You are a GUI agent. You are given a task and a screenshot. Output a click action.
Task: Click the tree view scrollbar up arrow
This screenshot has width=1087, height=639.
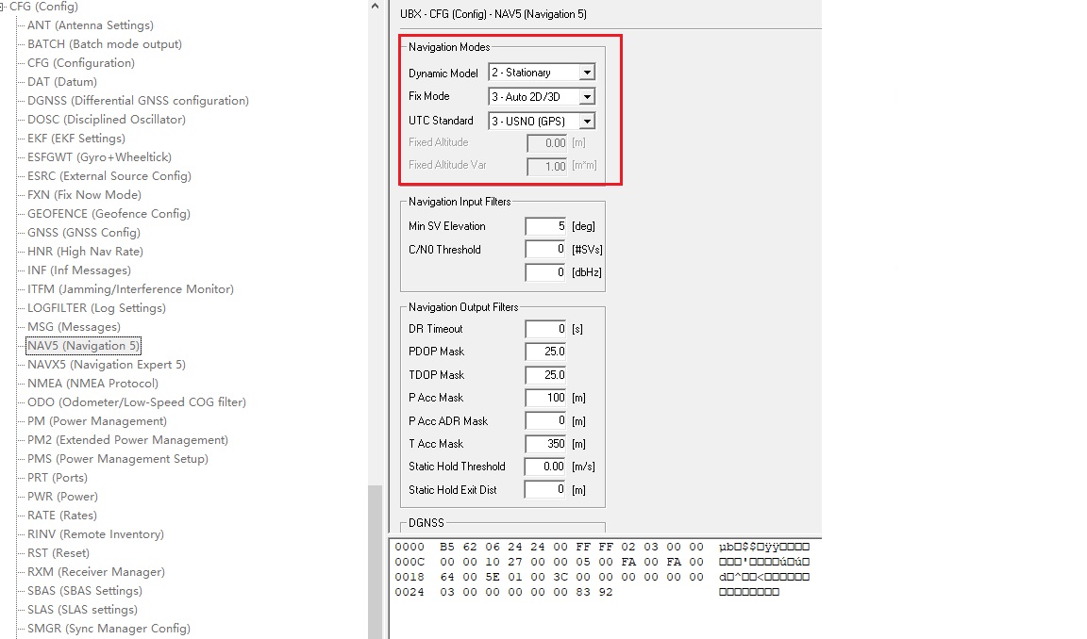click(375, 7)
